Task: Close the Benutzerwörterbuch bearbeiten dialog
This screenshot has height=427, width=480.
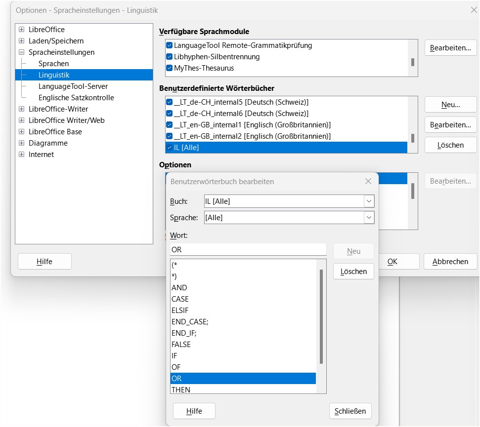Action: (x=368, y=181)
